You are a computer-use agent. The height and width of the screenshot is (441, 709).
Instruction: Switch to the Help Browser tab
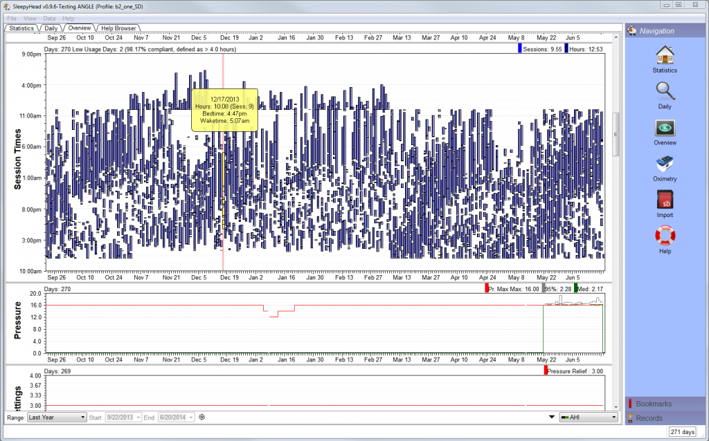118,28
